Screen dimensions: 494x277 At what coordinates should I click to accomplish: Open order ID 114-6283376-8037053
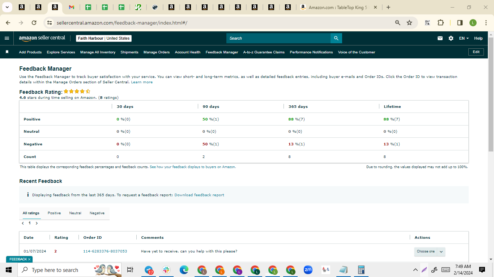point(105,251)
